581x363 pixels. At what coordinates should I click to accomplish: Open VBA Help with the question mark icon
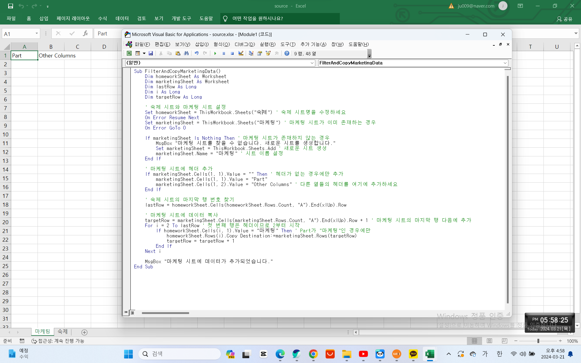pyautogui.click(x=287, y=54)
